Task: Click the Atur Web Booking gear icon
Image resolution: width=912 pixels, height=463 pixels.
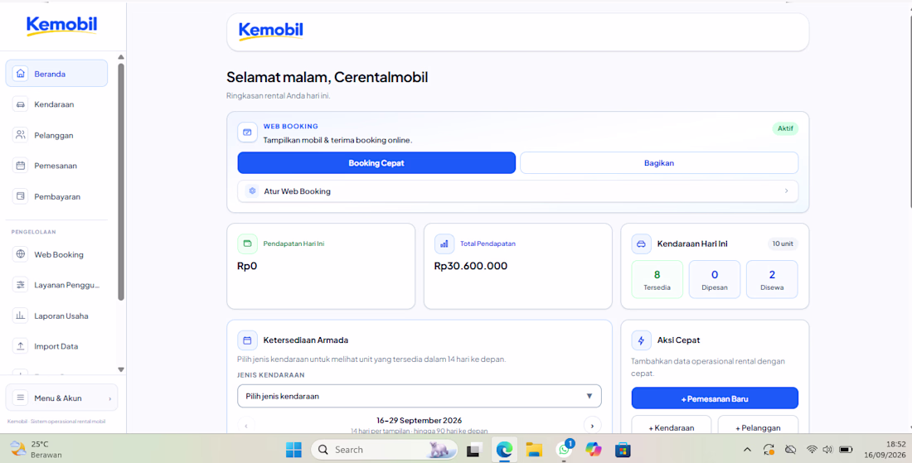Action: tap(252, 191)
